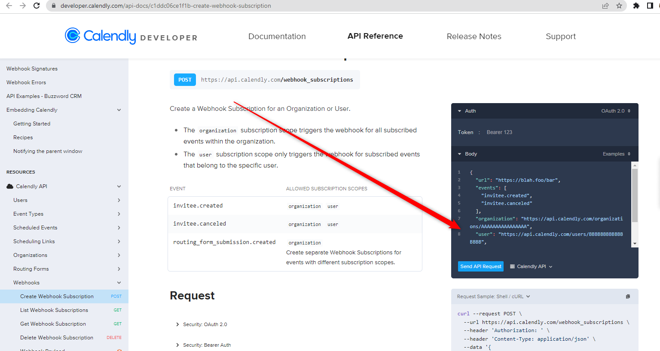Expand the Users section
This screenshot has width=660, height=351.
point(119,200)
